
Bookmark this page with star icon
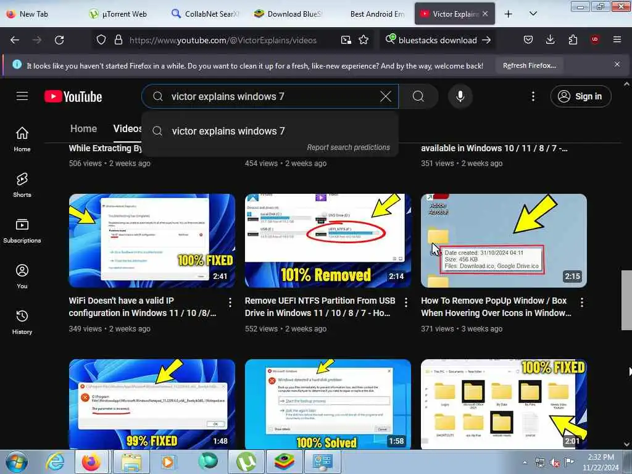364,40
